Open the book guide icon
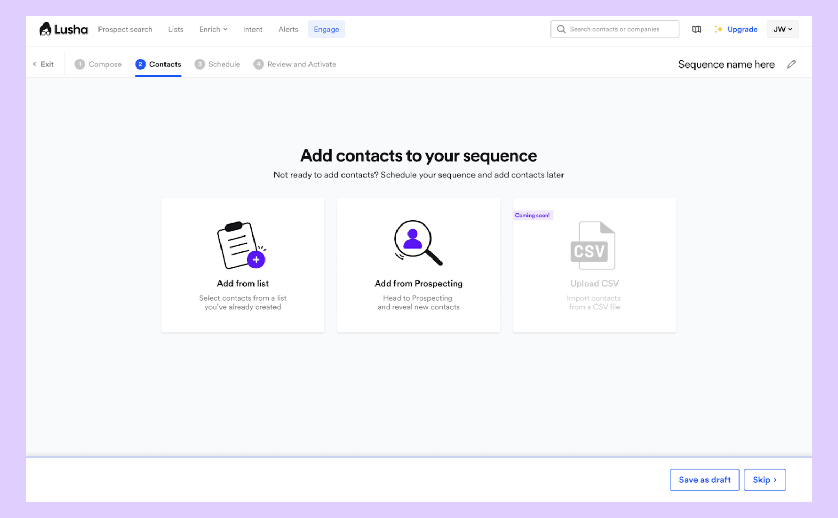 (x=697, y=29)
